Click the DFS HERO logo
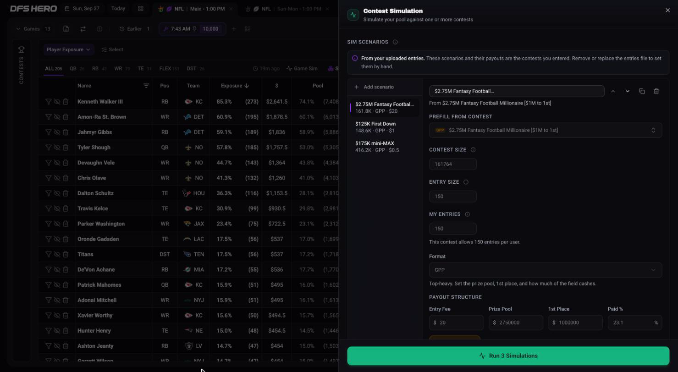678x372 pixels. tap(33, 9)
